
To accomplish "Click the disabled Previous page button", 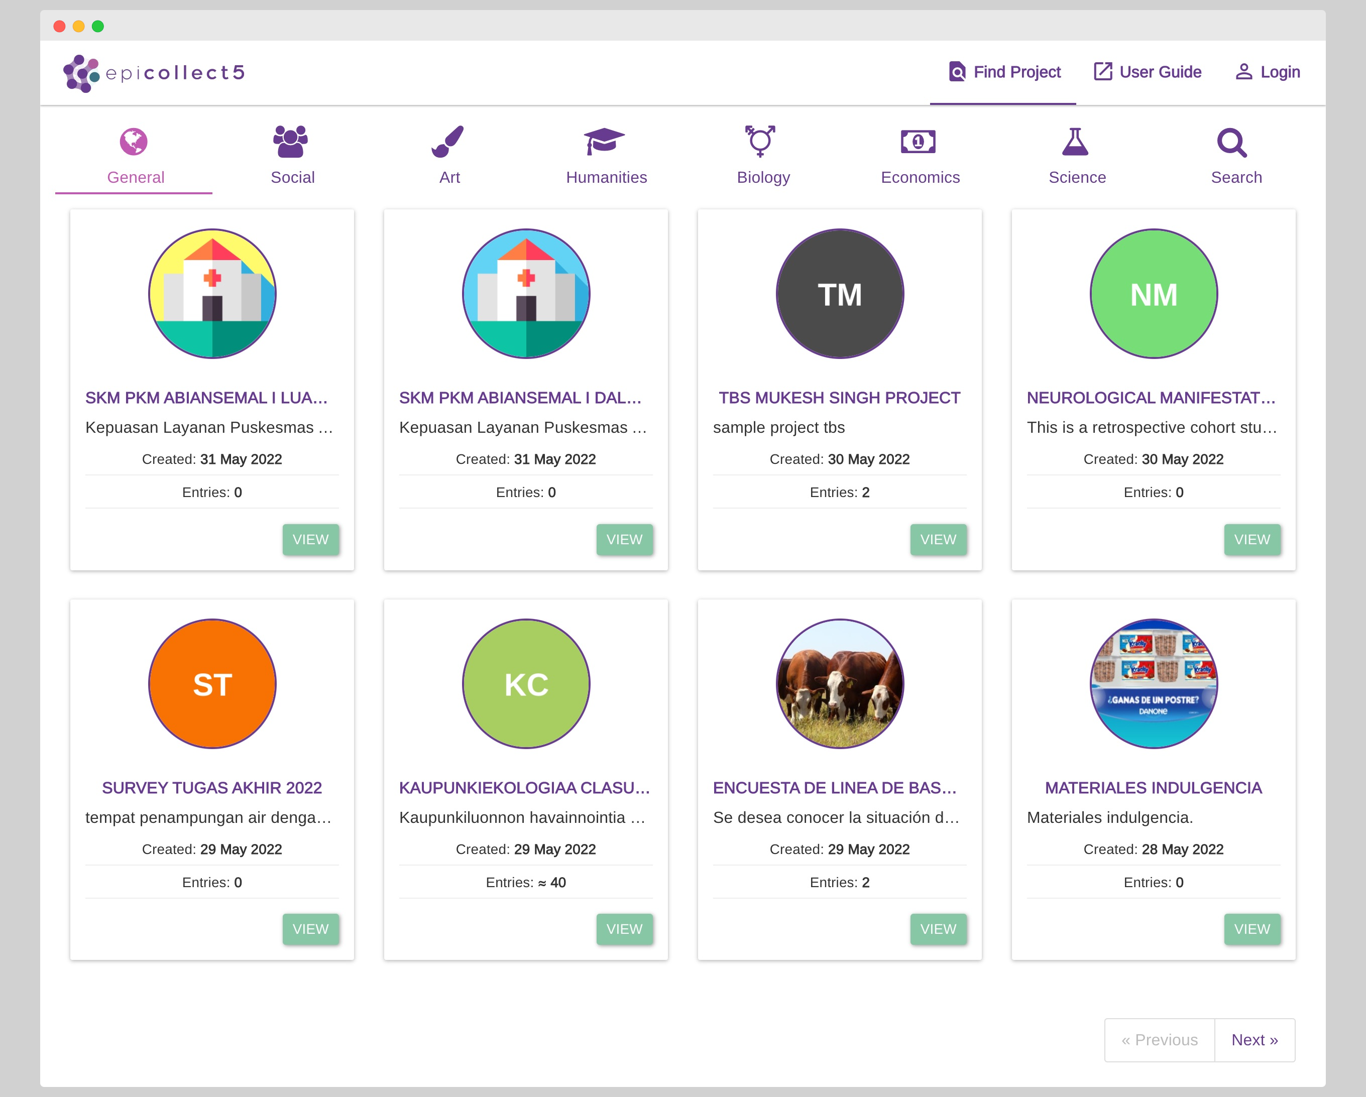I will (1160, 1040).
